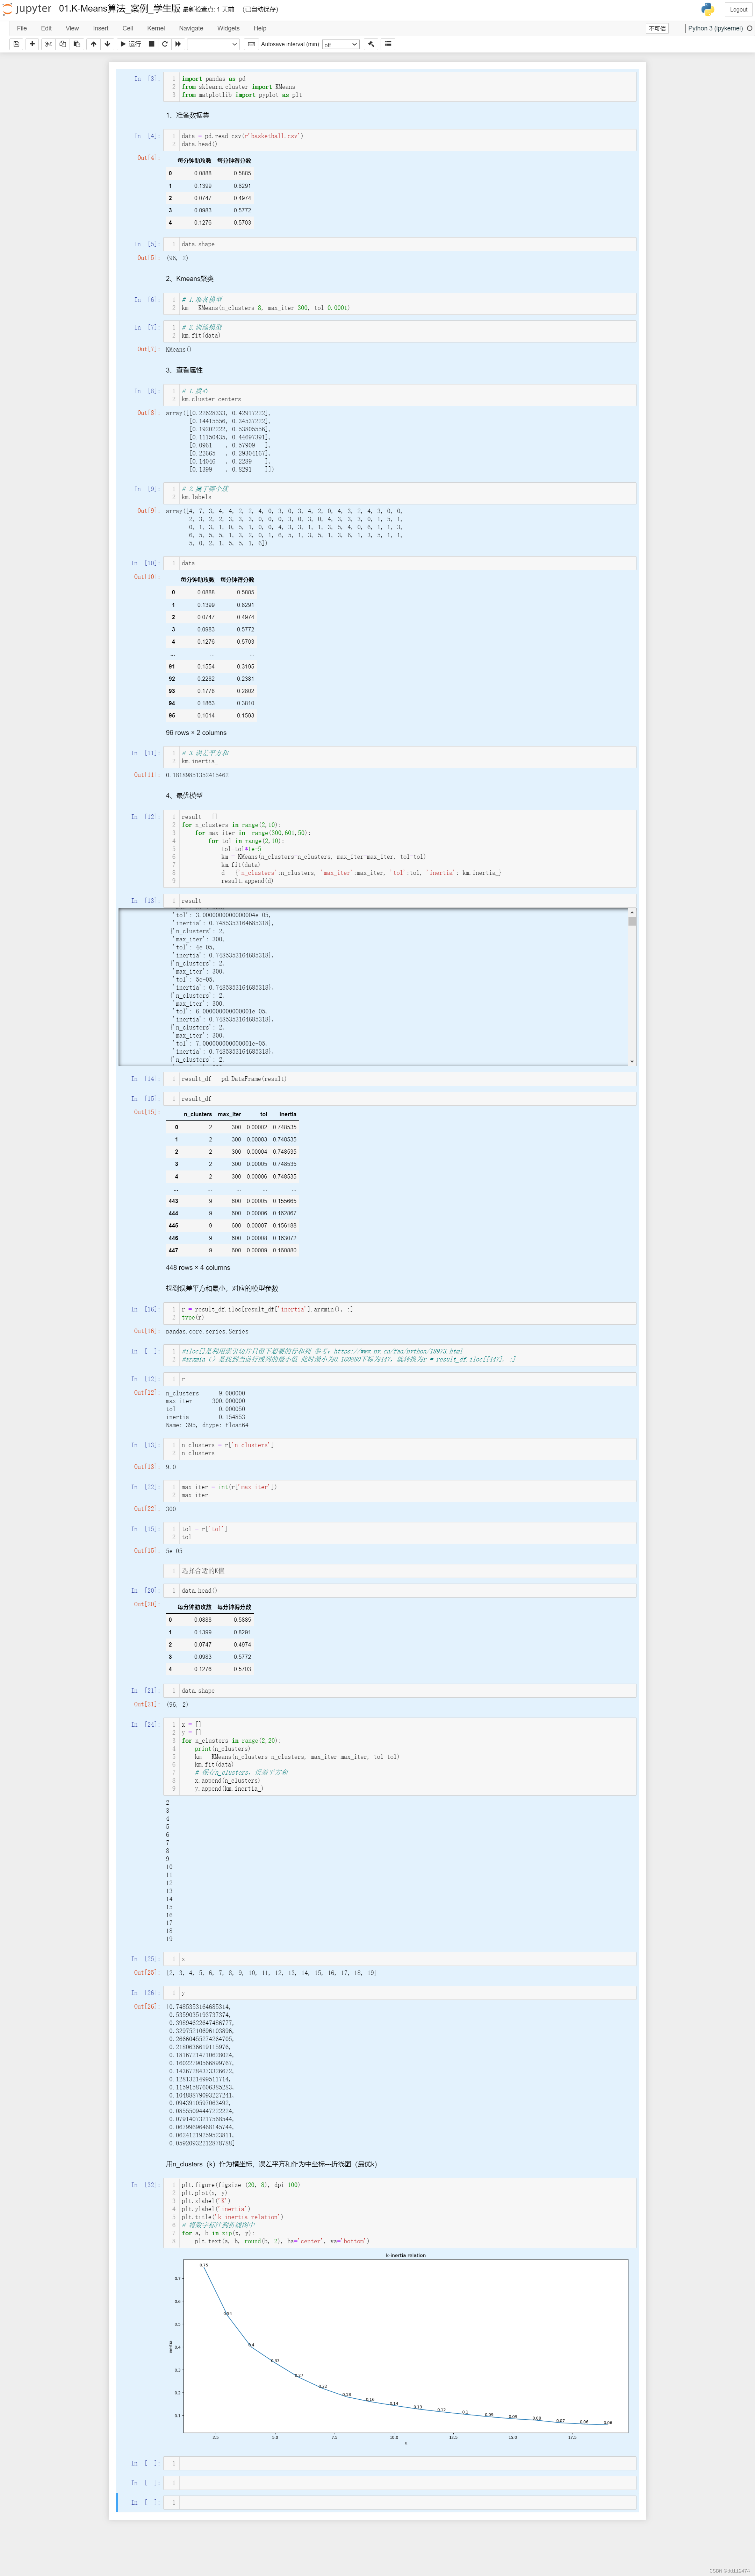Open the Kernel menu
755x2576 pixels.
pos(156,28)
